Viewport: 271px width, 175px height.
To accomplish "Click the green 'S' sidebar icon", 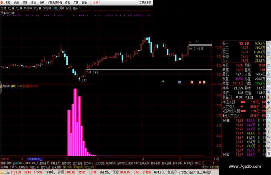I will [268, 121].
